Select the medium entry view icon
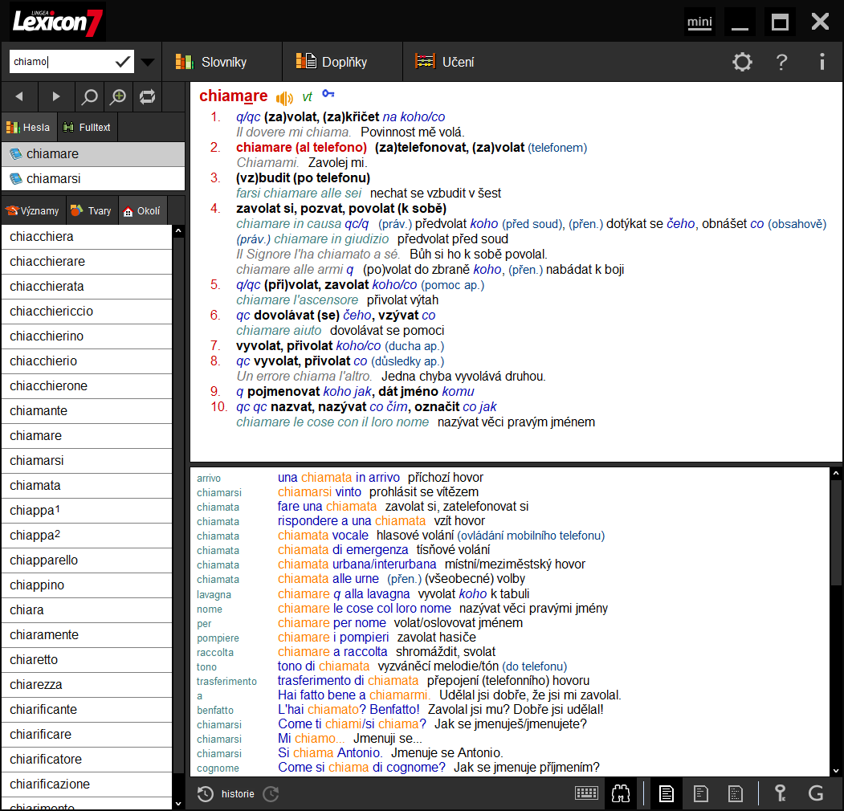 coord(701,793)
